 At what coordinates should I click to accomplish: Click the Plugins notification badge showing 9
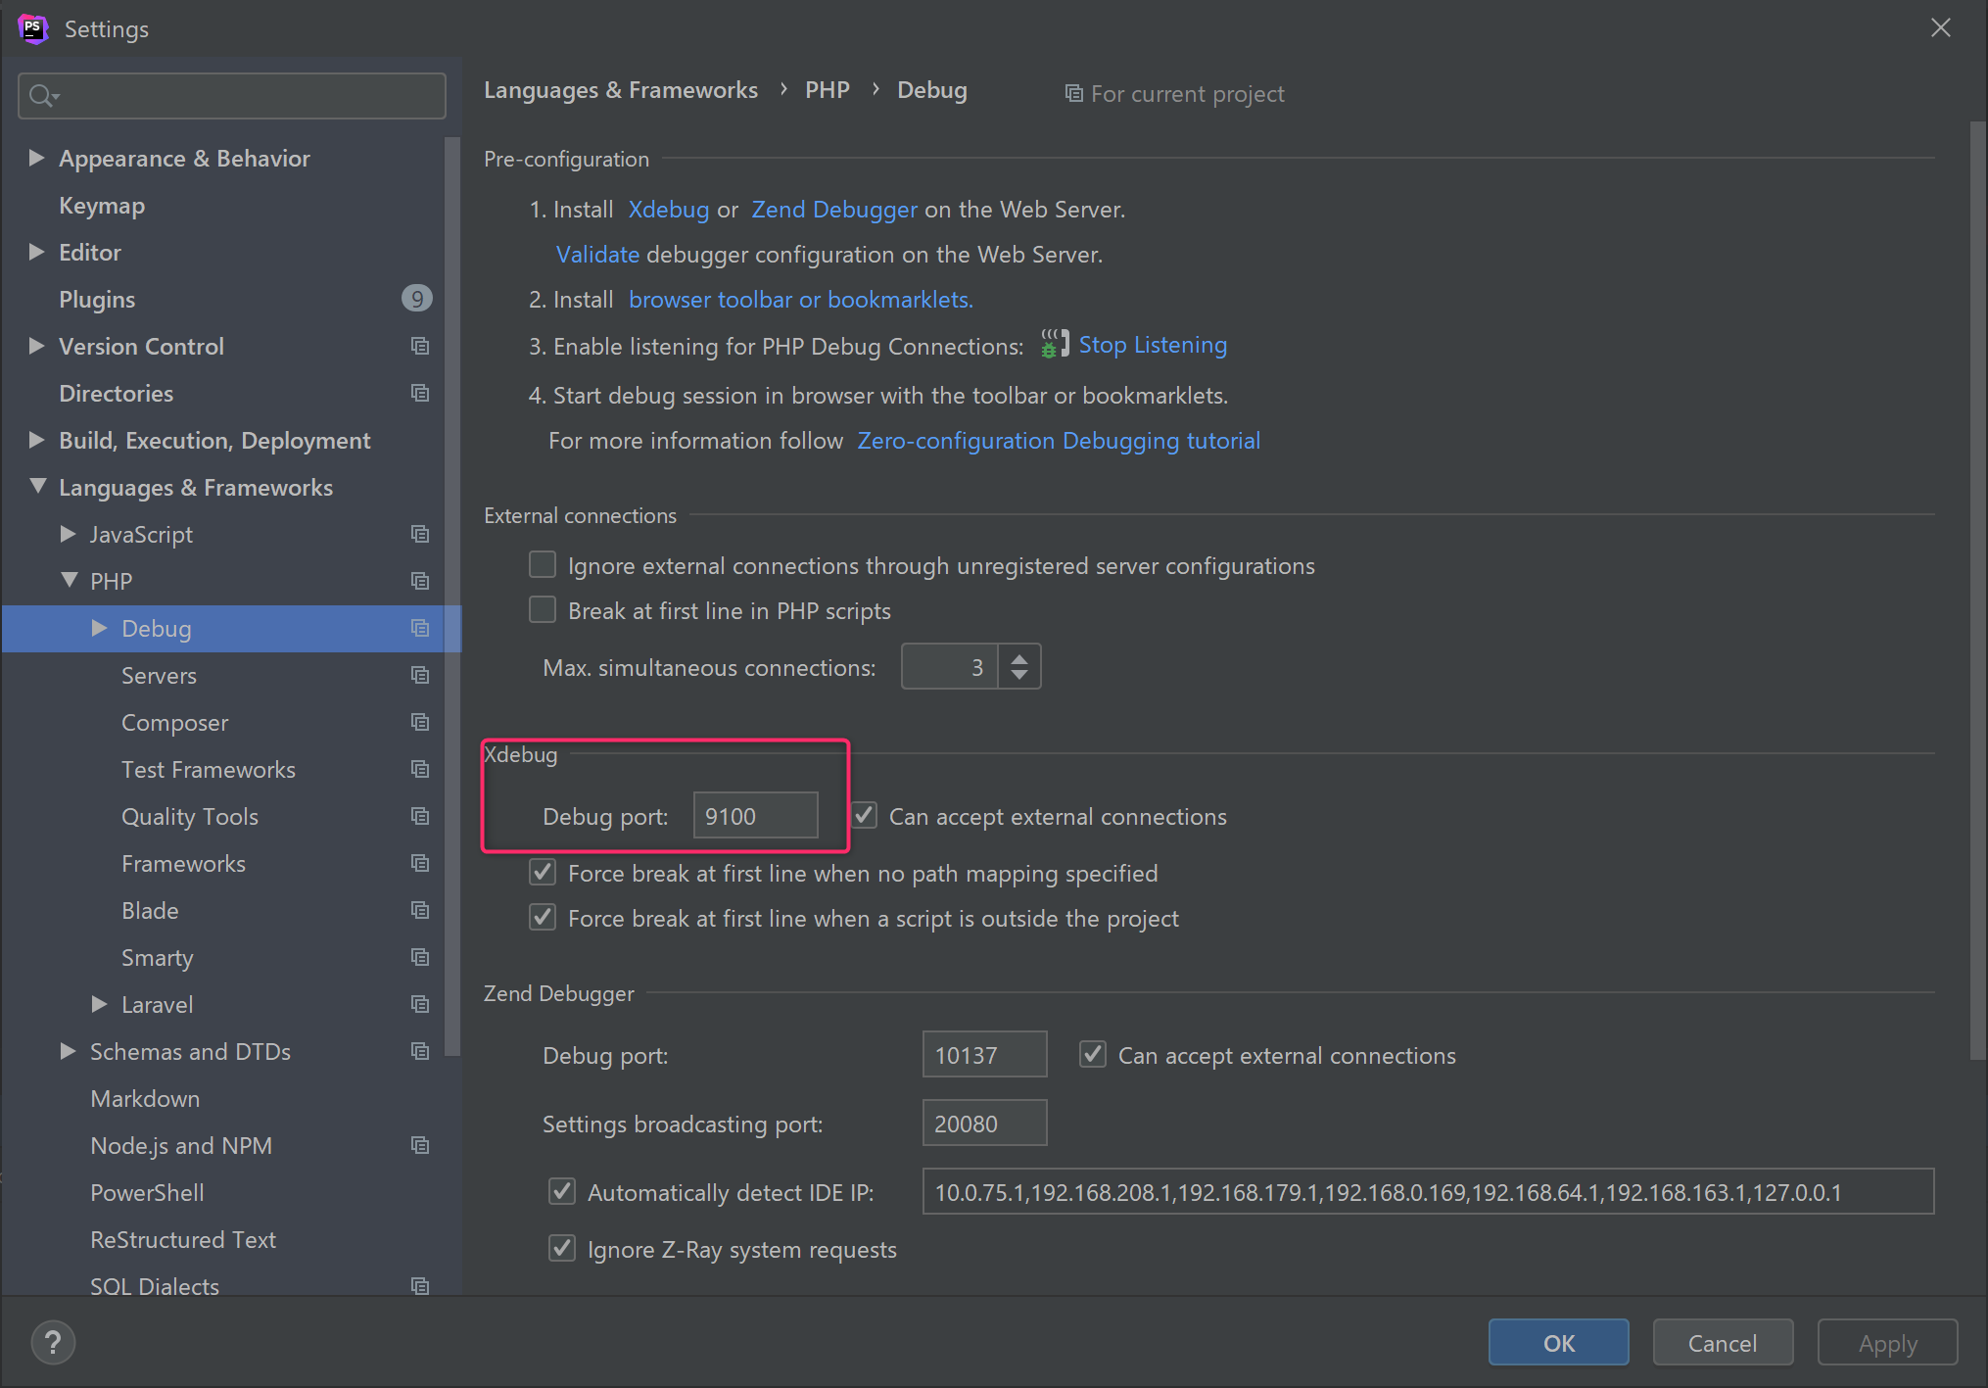click(x=416, y=298)
